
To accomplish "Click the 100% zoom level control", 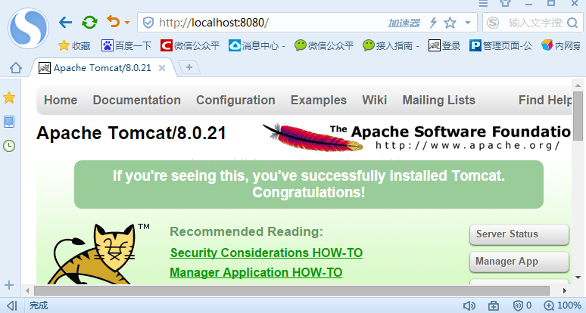I will pyautogui.click(x=563, y=305).
